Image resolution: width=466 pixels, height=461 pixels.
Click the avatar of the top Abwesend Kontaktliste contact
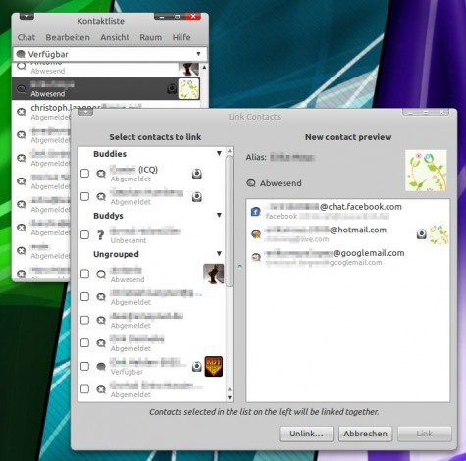[x=188, y=69]
